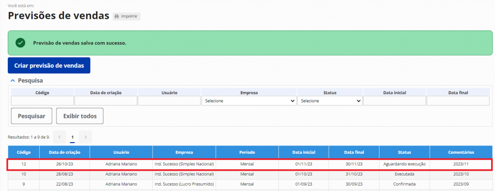Click code 12 in first row
This screenshot has width=495, height=191.
(x=24, y=164)
